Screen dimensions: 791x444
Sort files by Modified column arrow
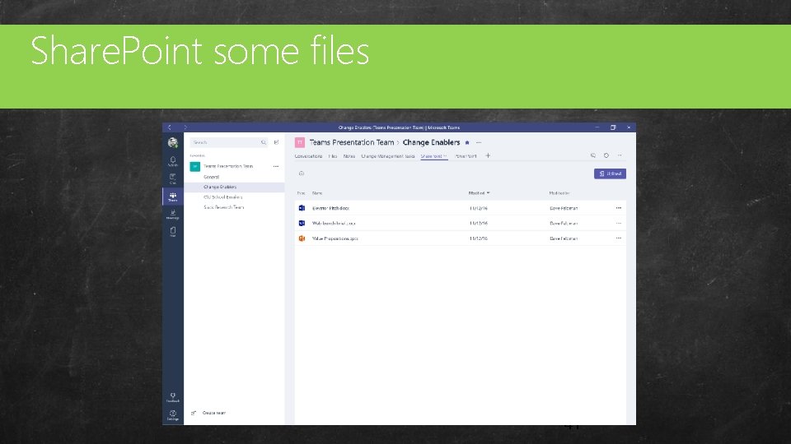[x=489, y=192]
